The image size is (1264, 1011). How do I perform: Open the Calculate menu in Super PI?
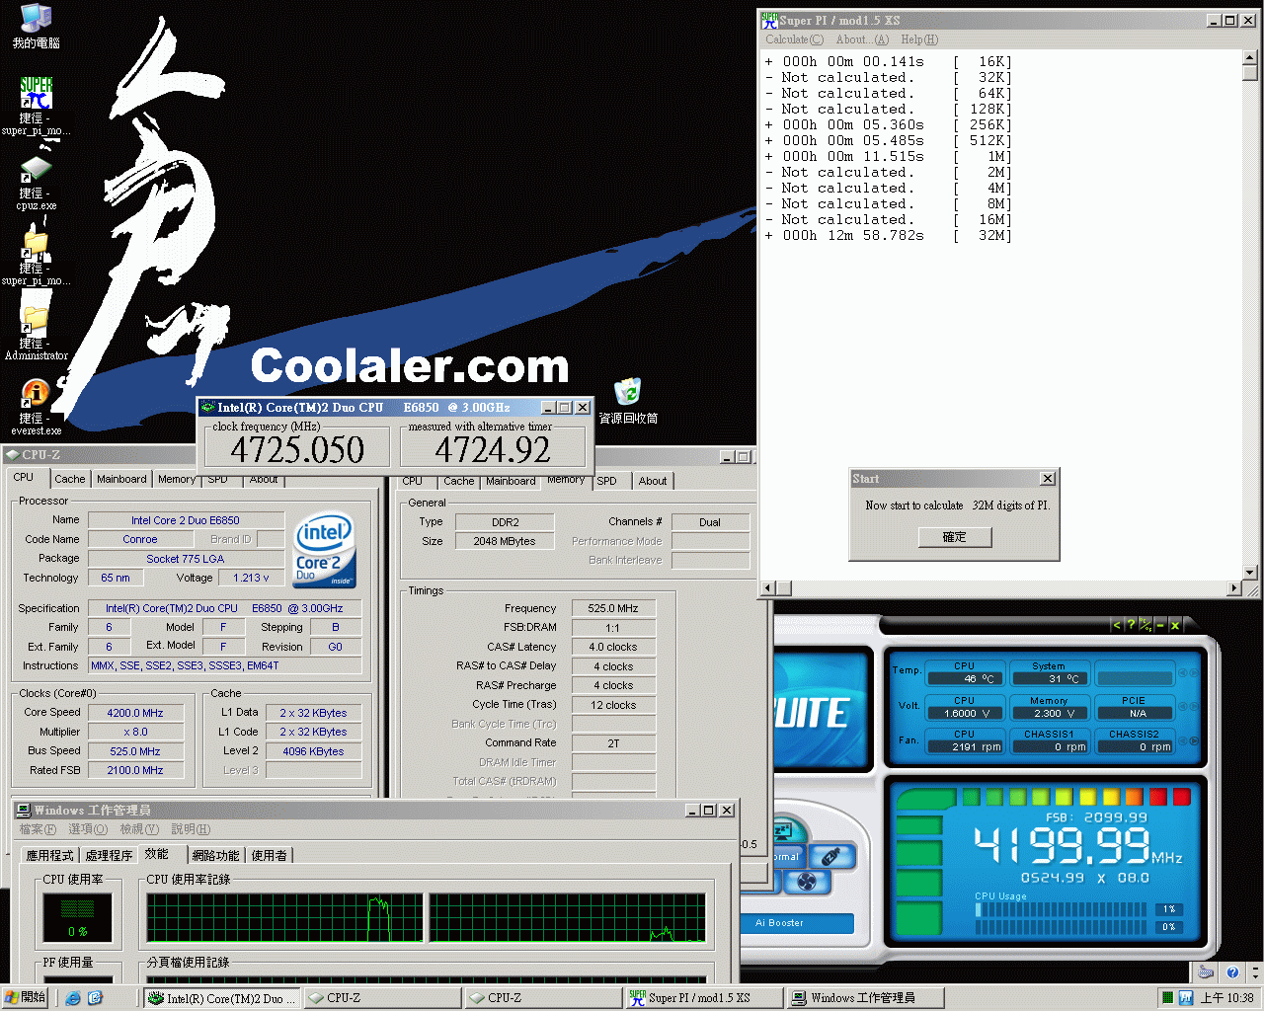[794, 39]
